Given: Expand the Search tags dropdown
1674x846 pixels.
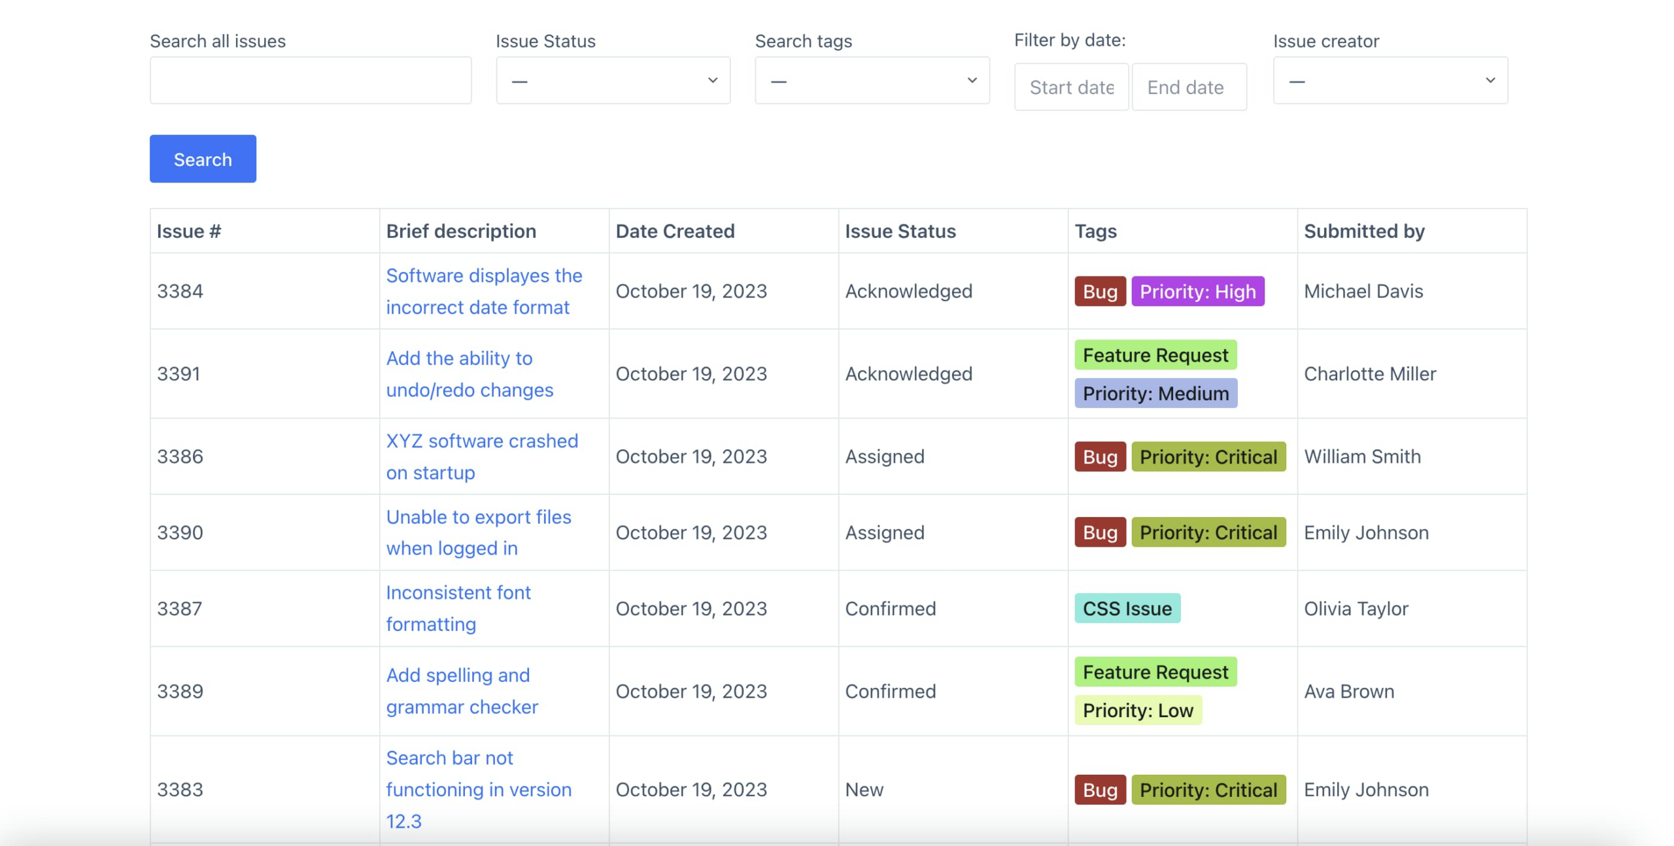Looking at the screenshot, I should 871,80.
